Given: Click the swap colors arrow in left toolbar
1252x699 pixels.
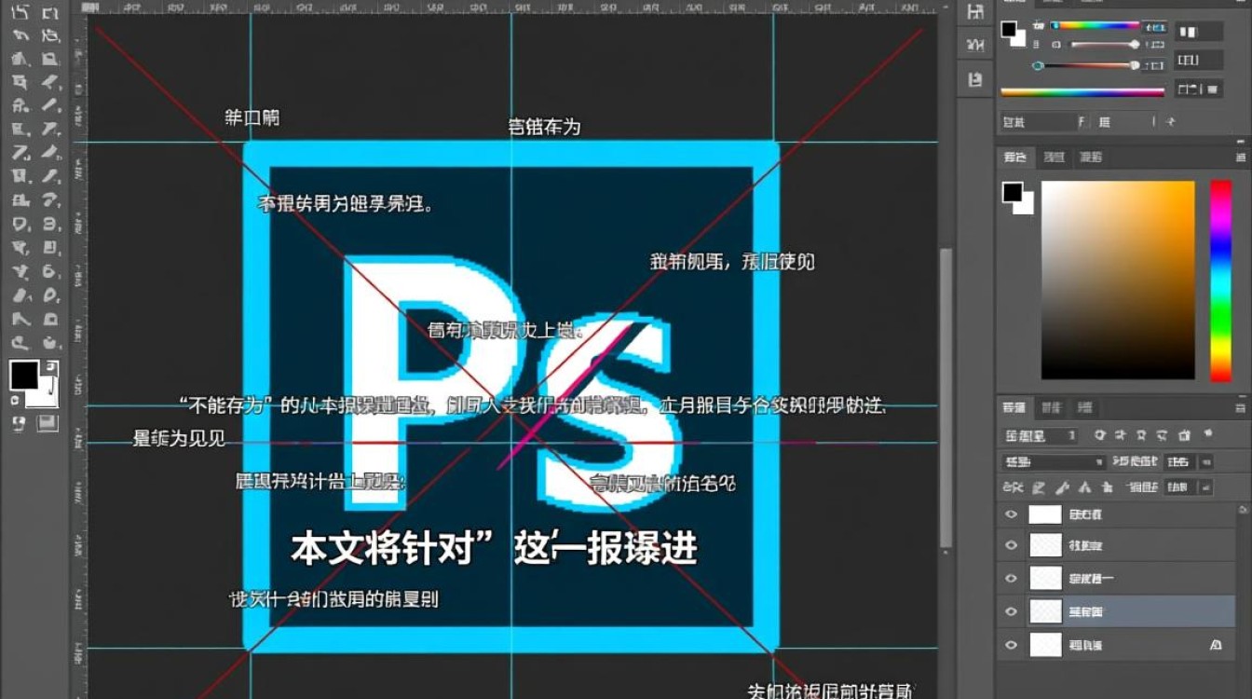Looking at the screenshot, I should click(52, 367).
